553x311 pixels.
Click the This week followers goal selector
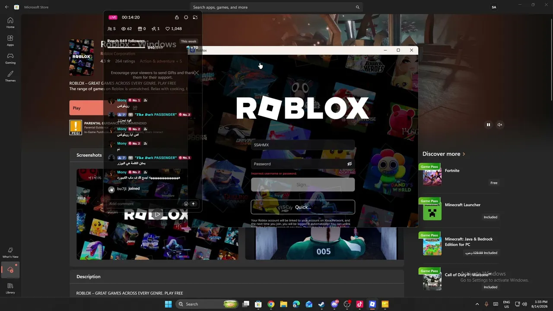[188, 41]
